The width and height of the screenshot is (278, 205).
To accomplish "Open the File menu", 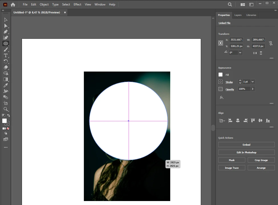I will [25, 5].
